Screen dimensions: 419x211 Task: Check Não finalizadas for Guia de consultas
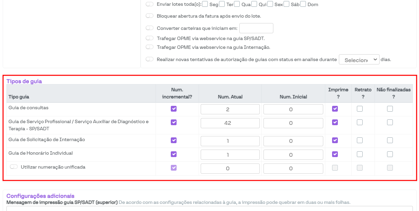[390, 109]
